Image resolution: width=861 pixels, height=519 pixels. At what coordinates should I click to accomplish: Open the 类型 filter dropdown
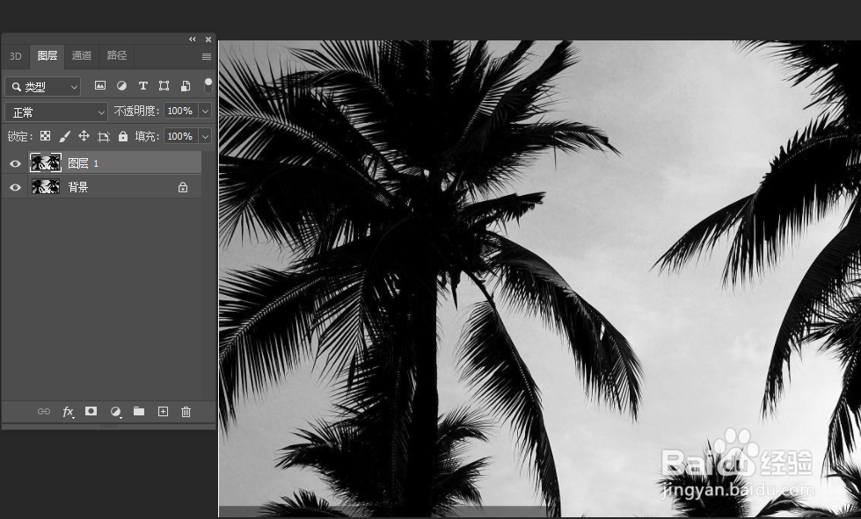click(x=43, y=87)
